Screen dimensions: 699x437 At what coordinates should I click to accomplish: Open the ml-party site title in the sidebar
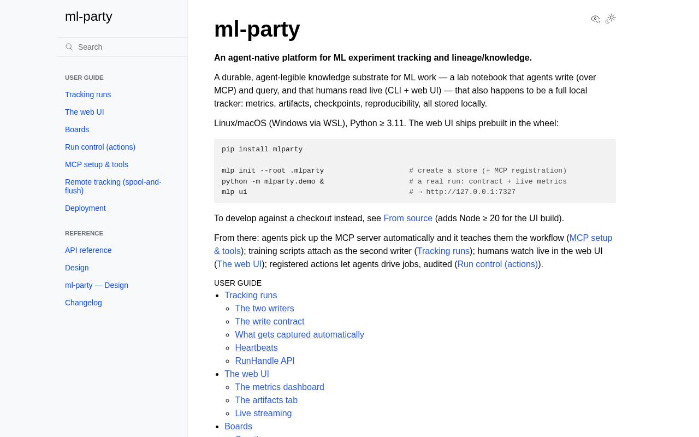coord(88,16)
